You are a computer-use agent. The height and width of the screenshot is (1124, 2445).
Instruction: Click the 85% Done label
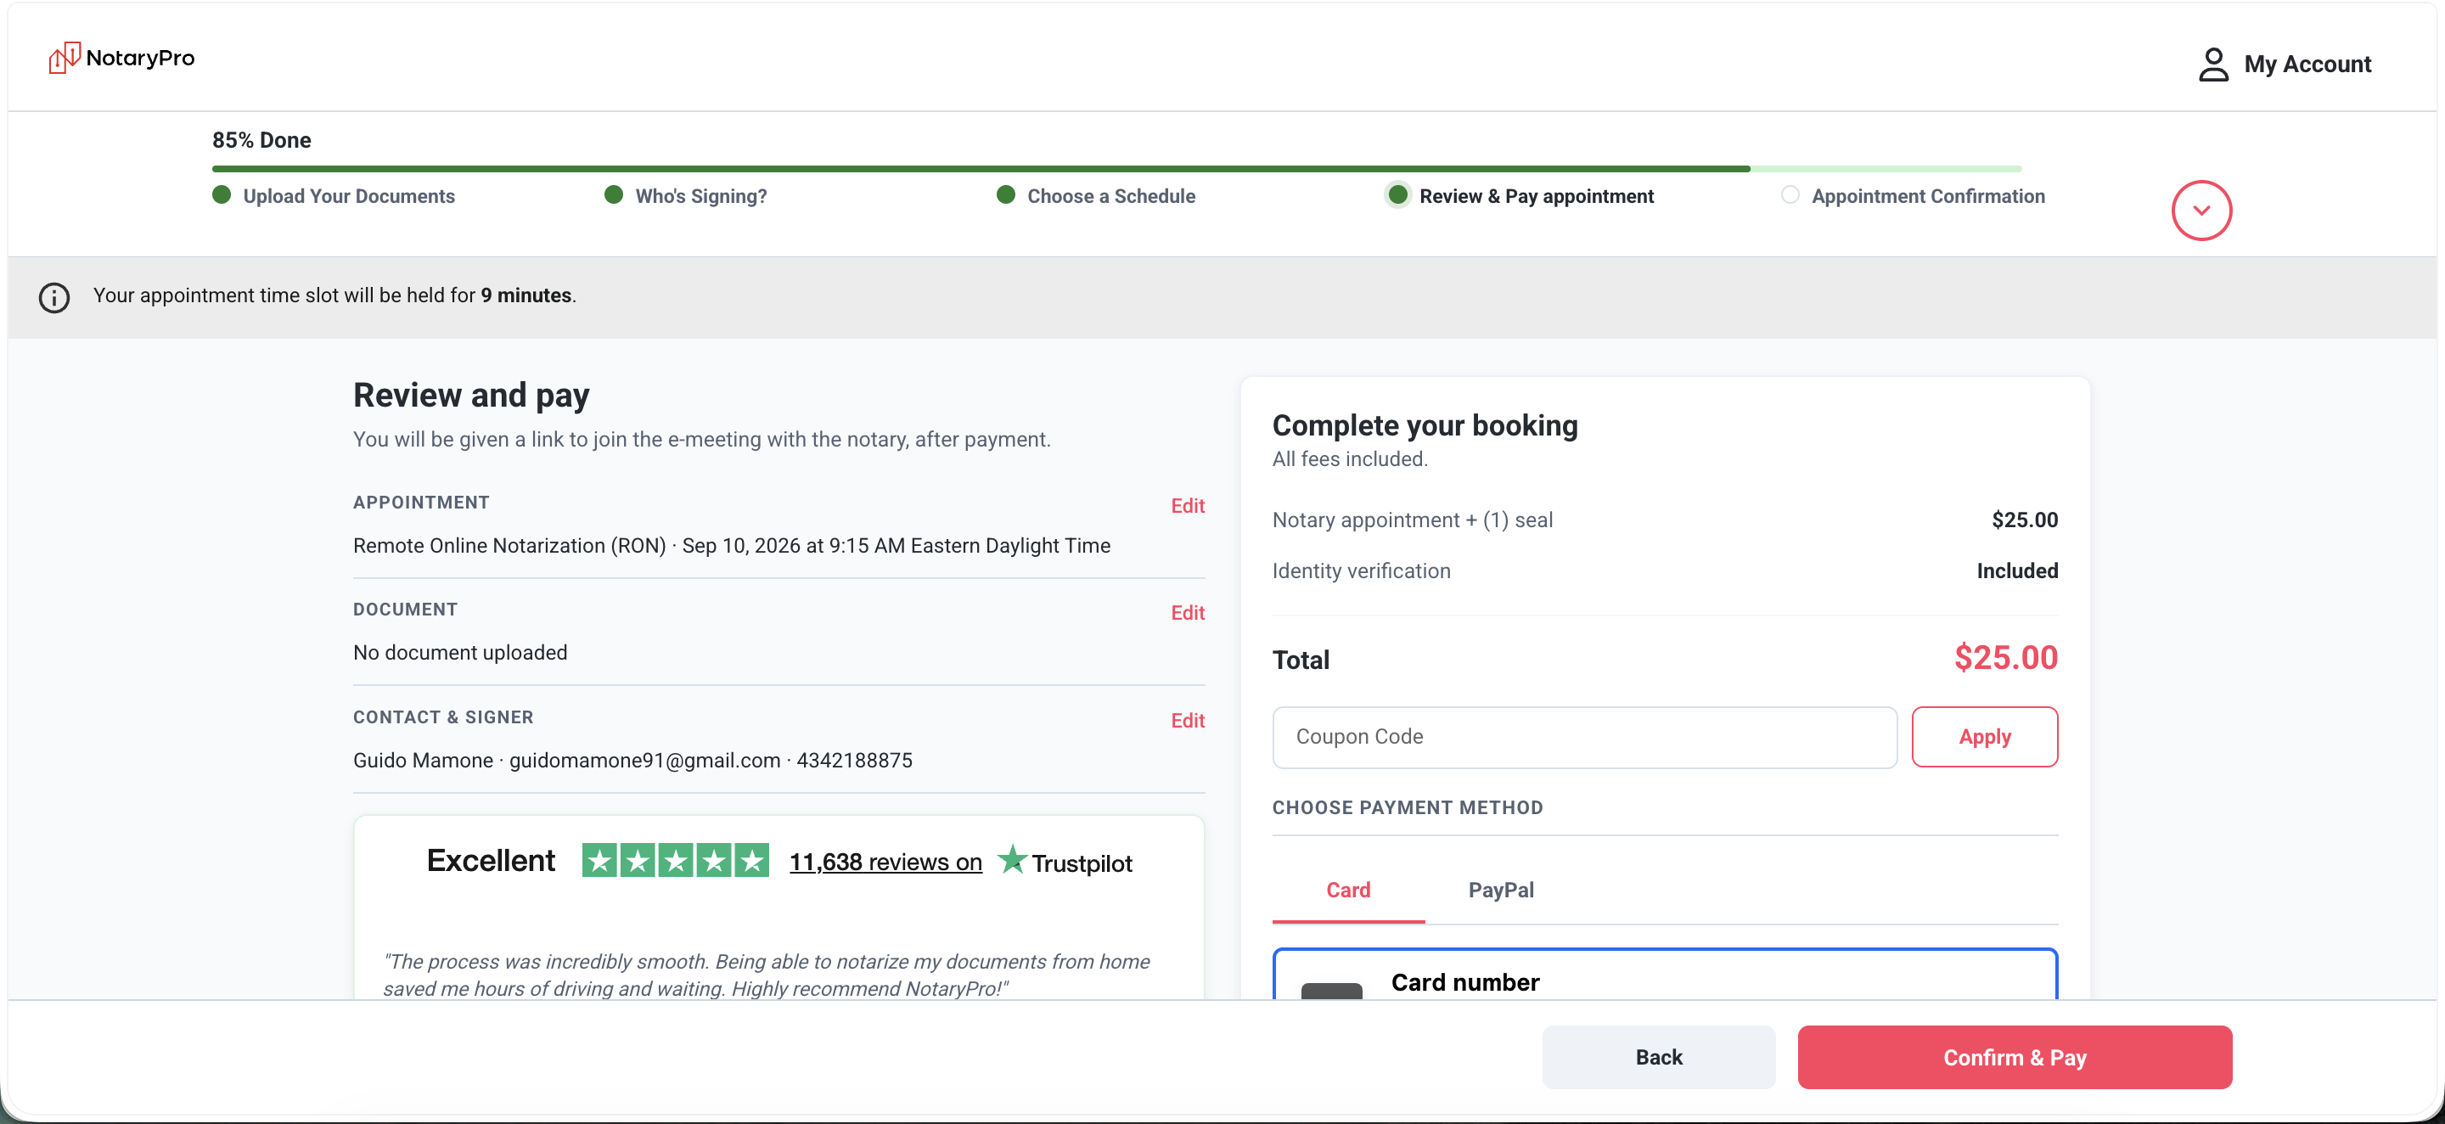tap(261, 141)
